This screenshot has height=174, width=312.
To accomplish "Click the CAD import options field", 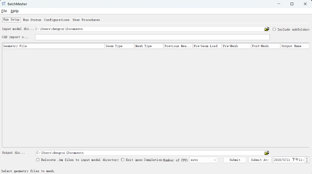I will (153, 37).
